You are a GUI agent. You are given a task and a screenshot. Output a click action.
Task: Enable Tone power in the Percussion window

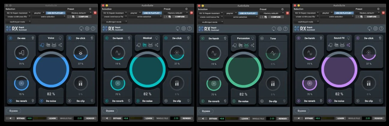point(262,38)
